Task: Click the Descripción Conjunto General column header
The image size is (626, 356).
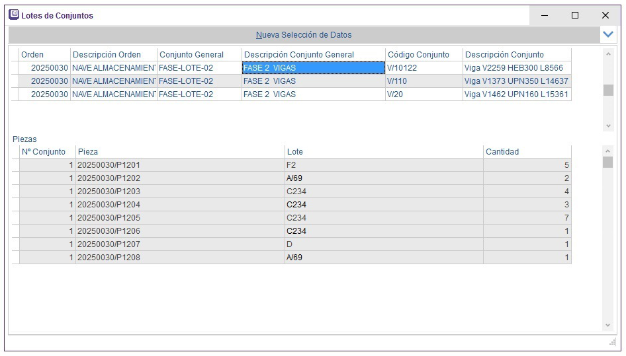Action: pos(313,55)
